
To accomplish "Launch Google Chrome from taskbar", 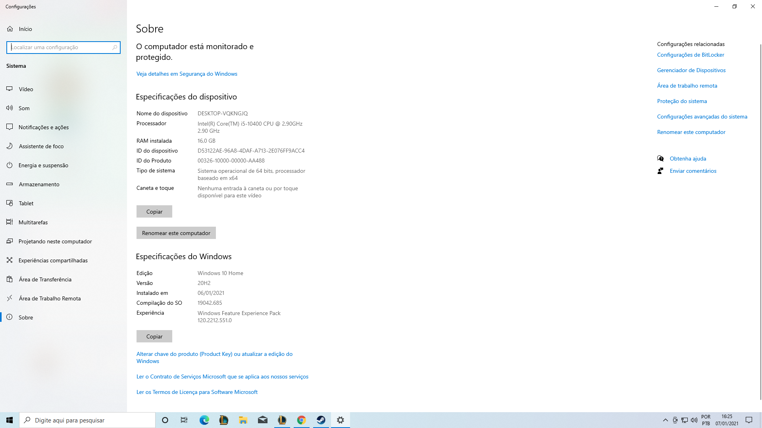I will pos(301,420).
